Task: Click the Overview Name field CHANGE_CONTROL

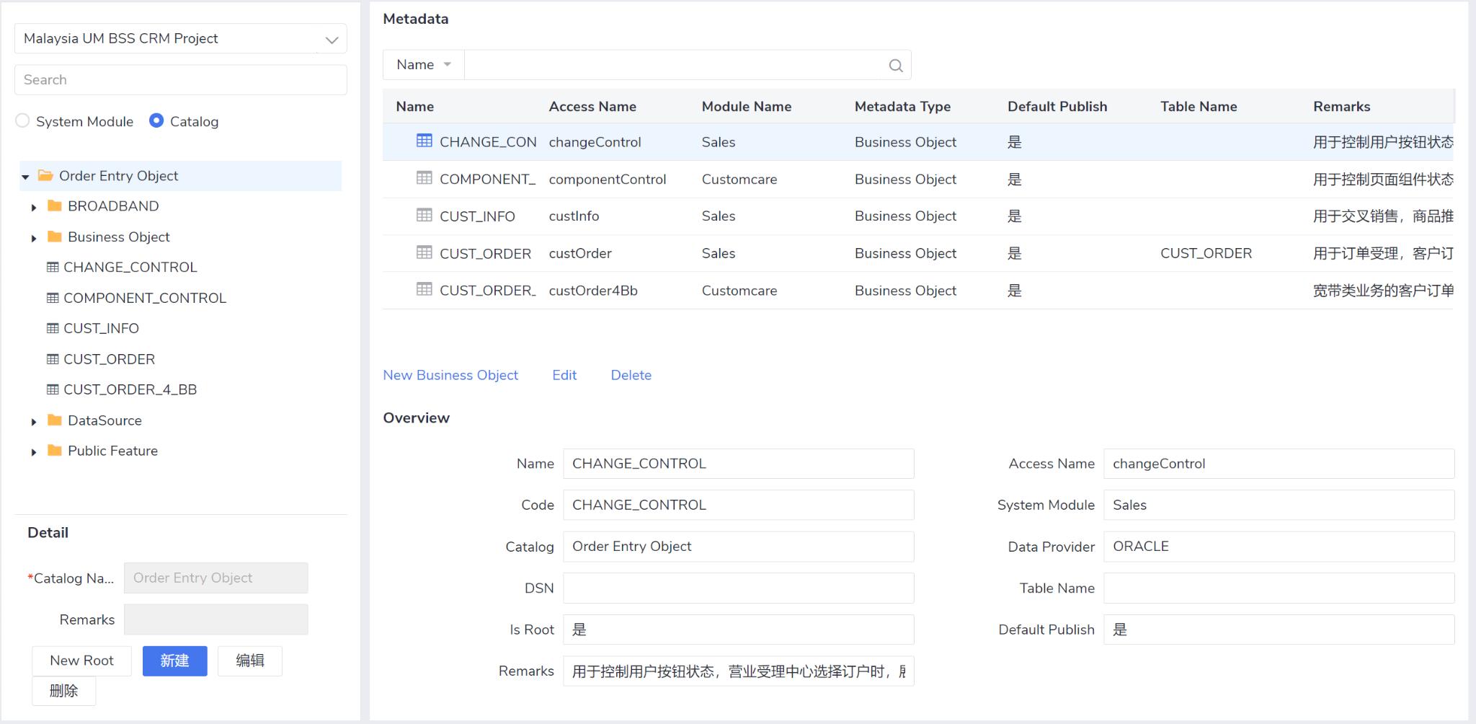Action: tap(738, 464)
